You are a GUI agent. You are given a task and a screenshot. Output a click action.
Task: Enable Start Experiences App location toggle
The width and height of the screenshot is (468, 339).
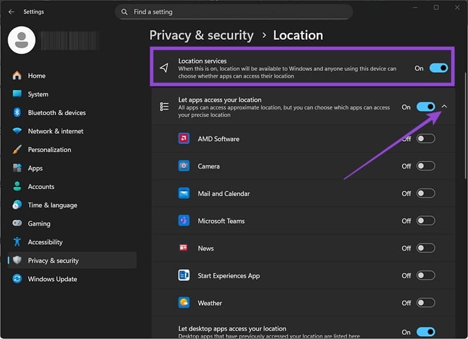point(426,275)
